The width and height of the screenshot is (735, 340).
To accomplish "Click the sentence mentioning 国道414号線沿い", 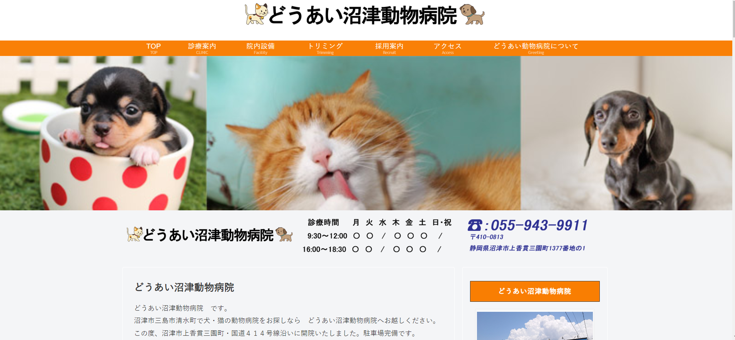I will (x=276, y=333).
